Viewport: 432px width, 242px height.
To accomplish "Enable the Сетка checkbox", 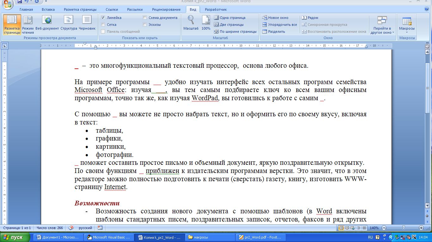I will pyautogui.click(x=103, y=25).
